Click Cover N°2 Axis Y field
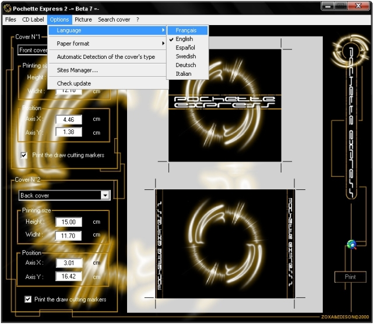Viewport: 373px width, 324px height. 69,276
